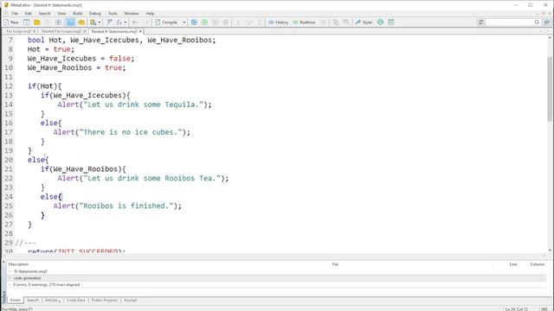Click the magnifier search icon
Screen dimensions: 554x311
537,22
